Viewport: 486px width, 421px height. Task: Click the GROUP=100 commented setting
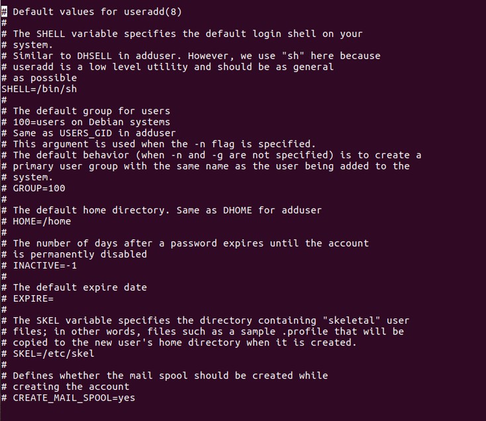pos(39,189)
